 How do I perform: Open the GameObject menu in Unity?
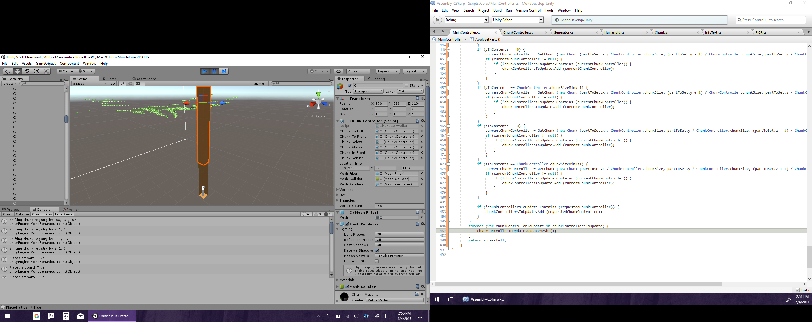click(x=46, y=64)
